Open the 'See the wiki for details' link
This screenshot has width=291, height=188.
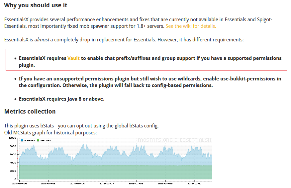pos(191,26)
